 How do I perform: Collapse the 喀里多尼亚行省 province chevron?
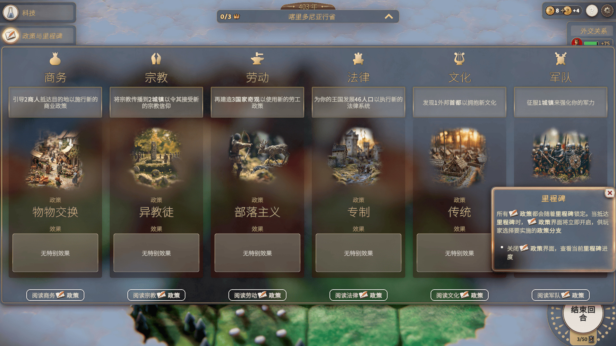pos(389,16)
